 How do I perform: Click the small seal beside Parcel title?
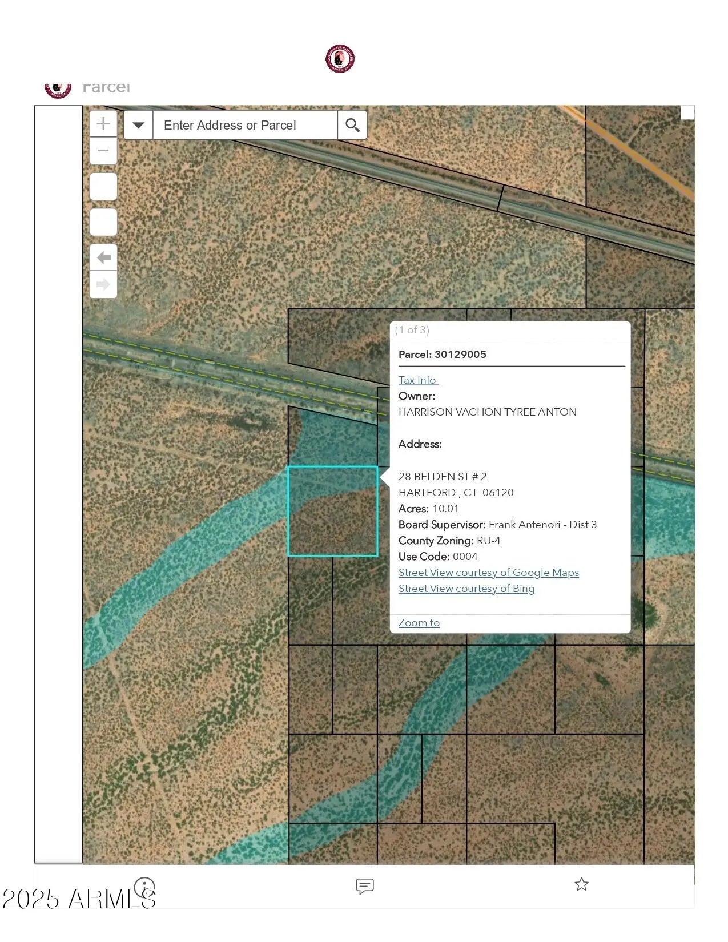[x=58, y=90]
